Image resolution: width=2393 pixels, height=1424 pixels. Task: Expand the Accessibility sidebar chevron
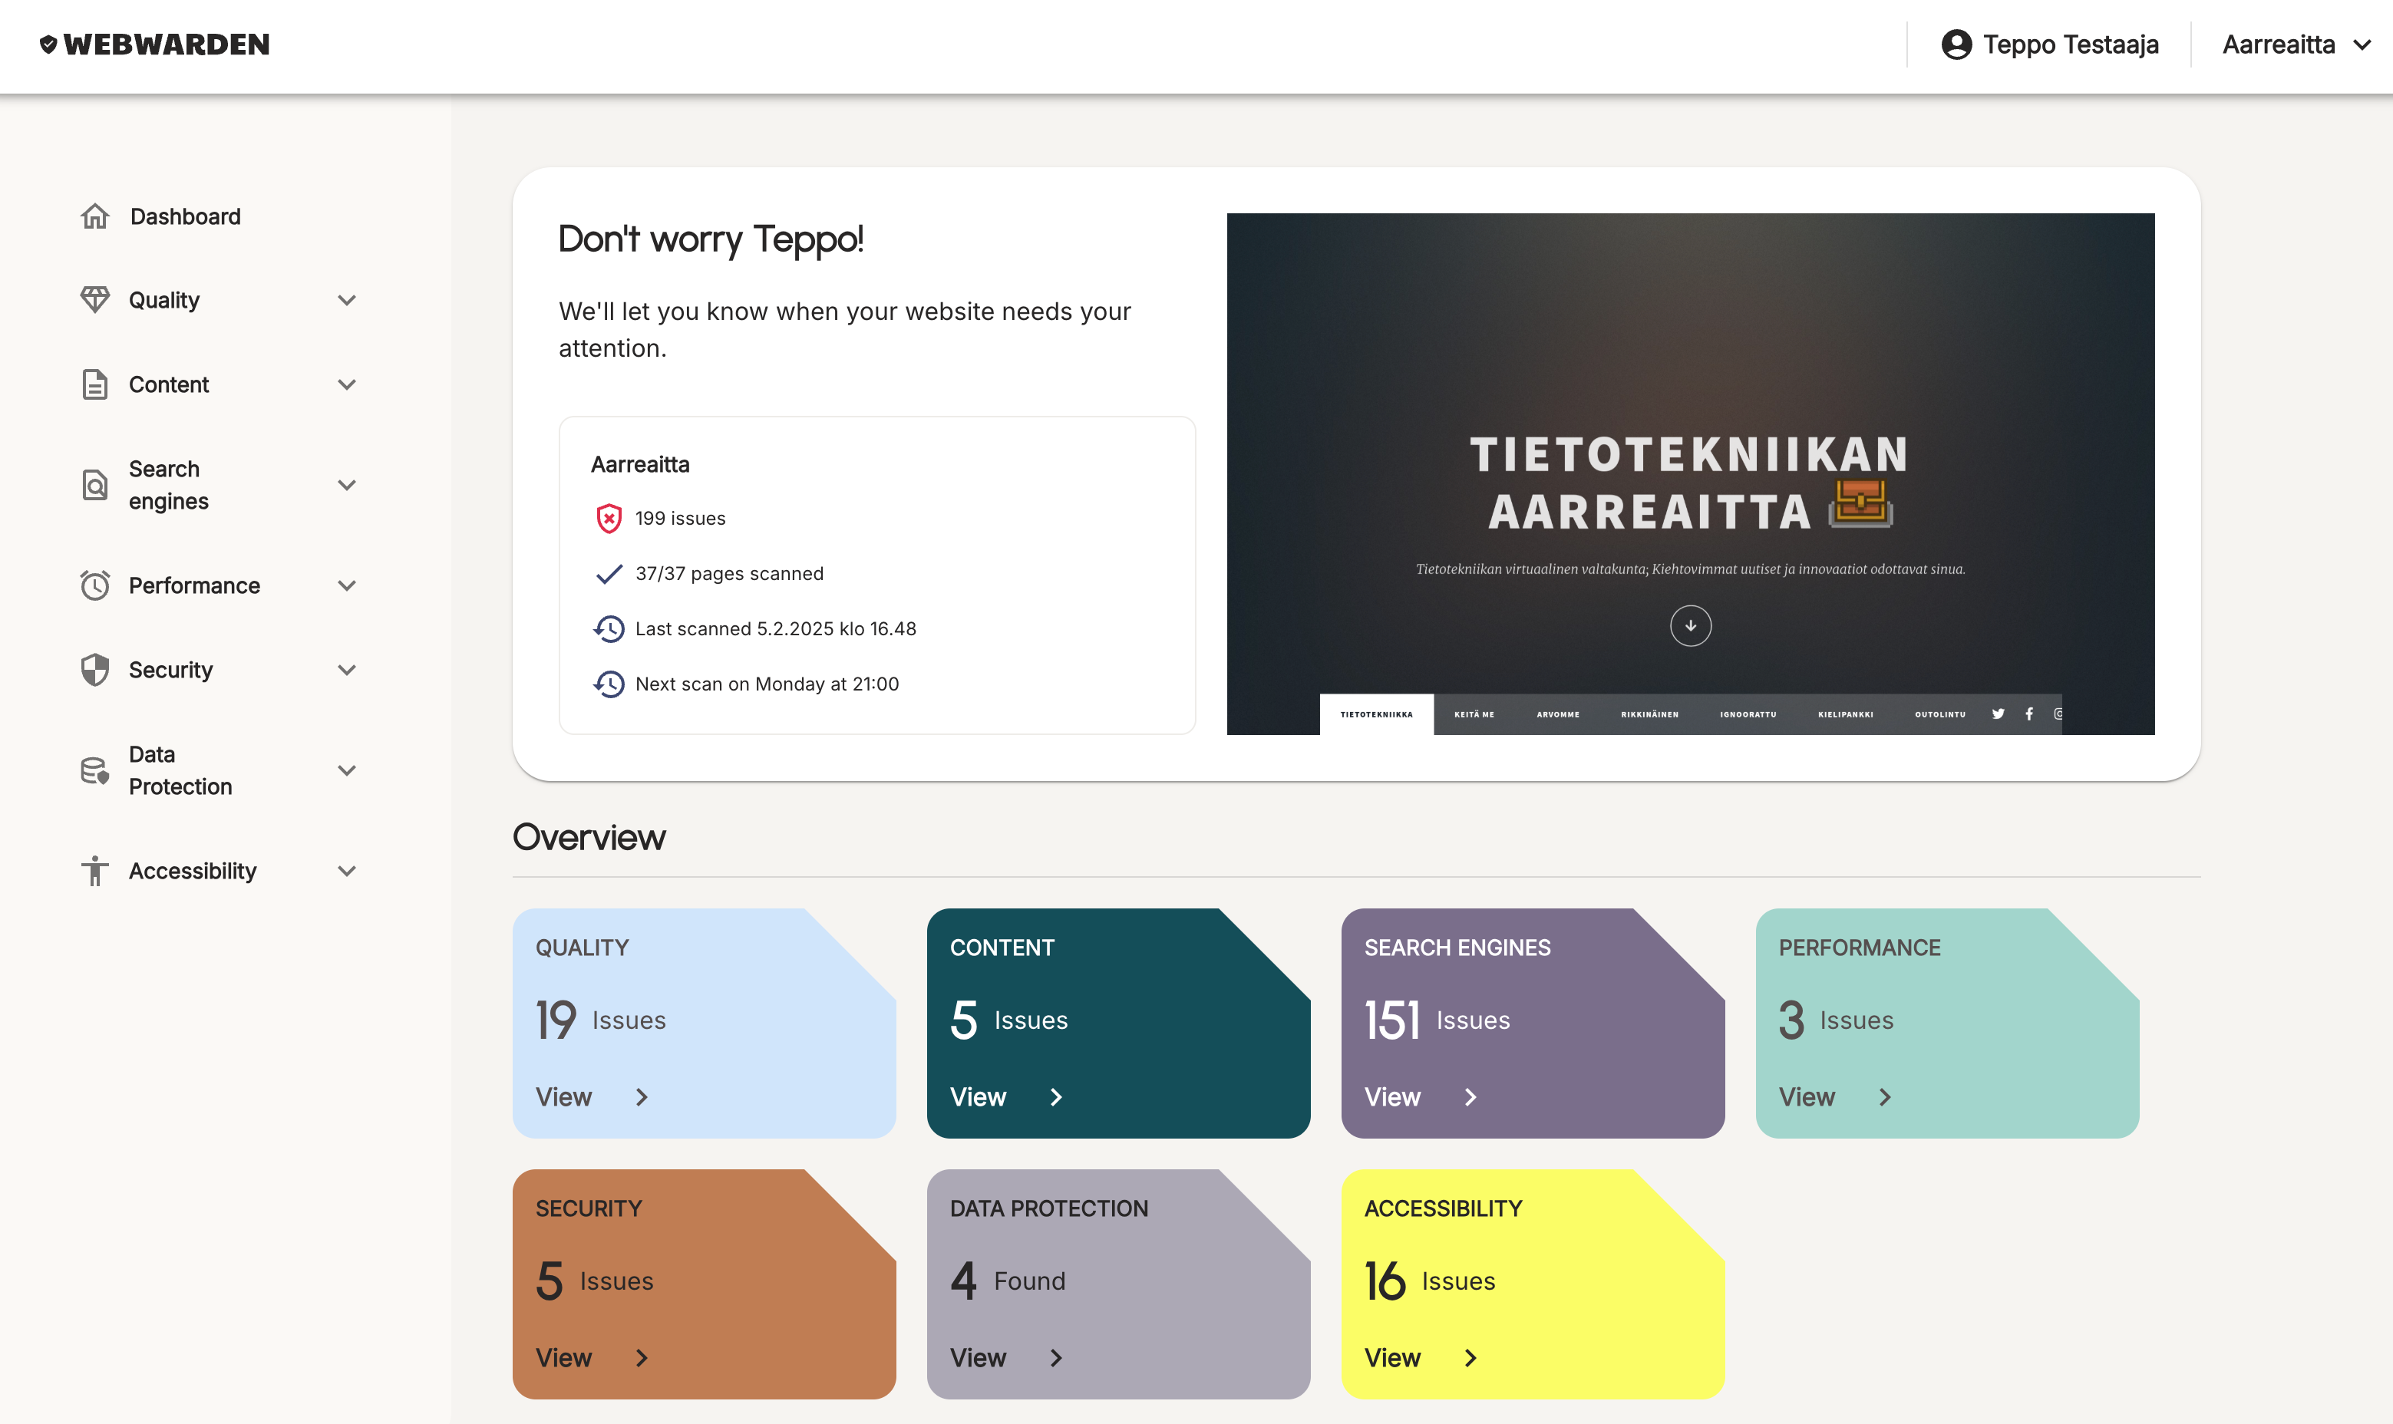[x=347, y=870]
